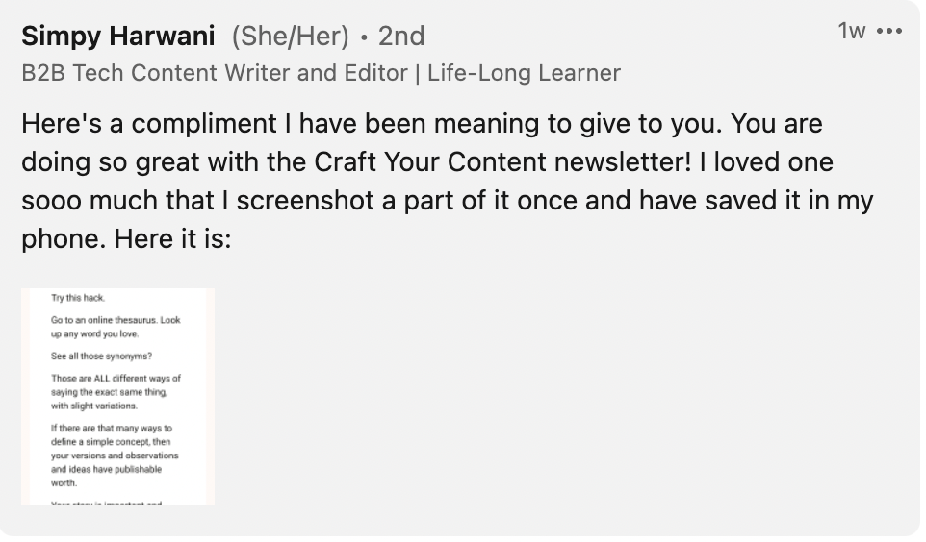Click the 1w comment timestamp
The height and width of the screenshot is (542, 926).
click(x=852, y=32)
